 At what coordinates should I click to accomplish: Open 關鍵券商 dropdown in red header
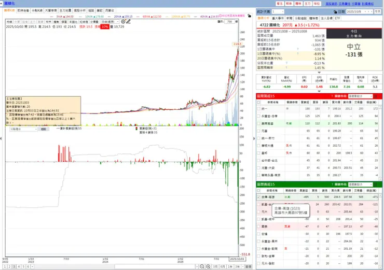point(360,96)
